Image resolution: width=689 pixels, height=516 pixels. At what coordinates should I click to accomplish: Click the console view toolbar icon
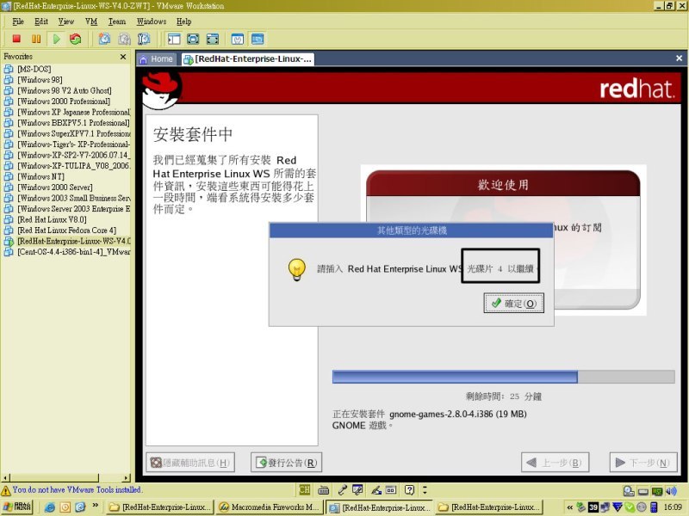click(258, 39)
